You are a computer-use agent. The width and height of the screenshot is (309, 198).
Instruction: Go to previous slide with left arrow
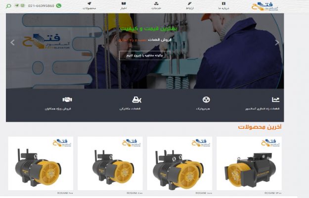tap(12, 43)
